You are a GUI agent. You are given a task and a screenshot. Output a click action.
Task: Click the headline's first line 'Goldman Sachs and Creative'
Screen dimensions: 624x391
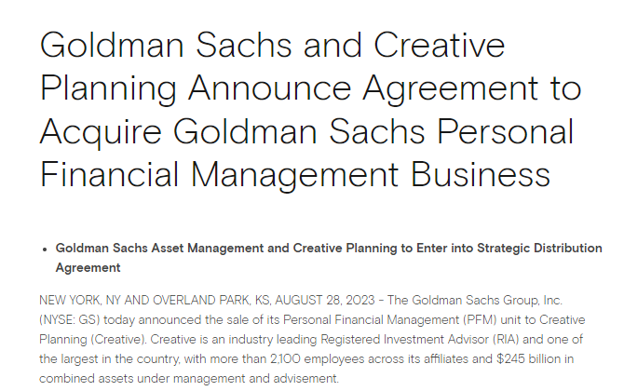pos(273,45)
